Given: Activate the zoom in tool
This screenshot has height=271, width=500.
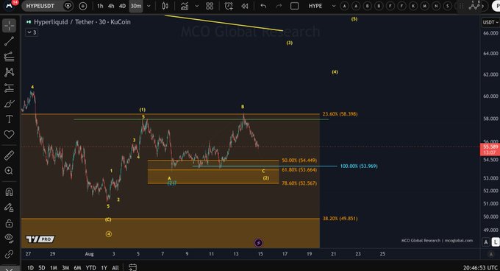Looking at the screenshot, I should (10, 171).
